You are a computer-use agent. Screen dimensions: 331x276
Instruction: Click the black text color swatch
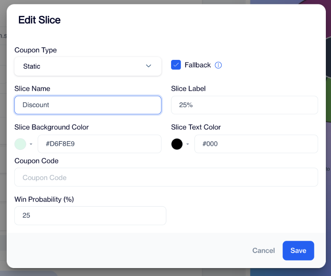[177, 144]
